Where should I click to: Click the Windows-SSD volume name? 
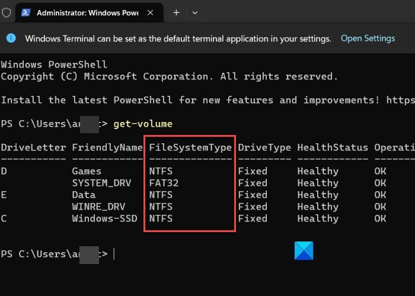pos(104,218)
